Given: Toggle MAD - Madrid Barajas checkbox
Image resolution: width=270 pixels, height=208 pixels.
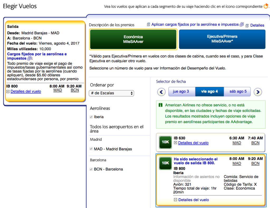Looking at the screenshot, I should click(x=91, y=149).
